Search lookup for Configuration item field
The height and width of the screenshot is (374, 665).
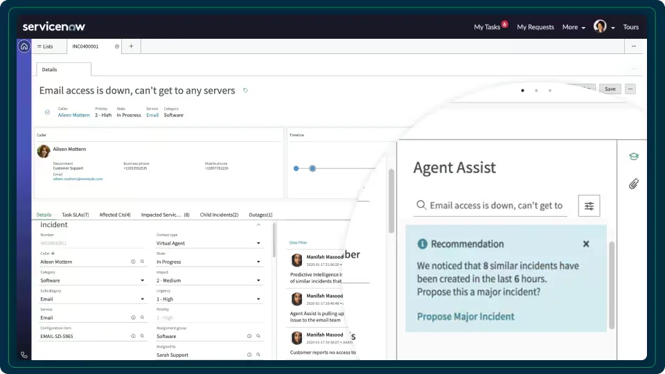click(142, 337)
